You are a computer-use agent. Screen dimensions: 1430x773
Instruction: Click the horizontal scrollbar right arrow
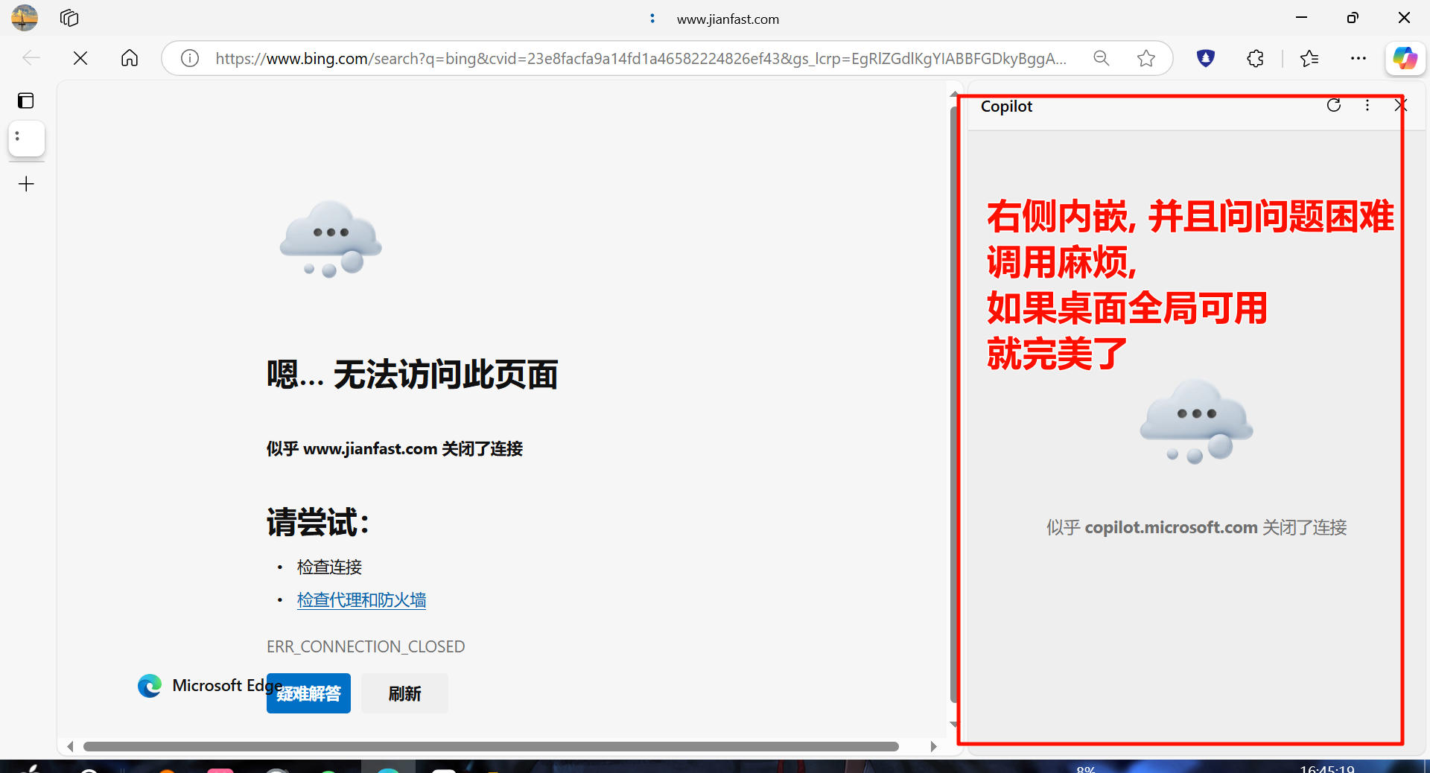[933, 746]
